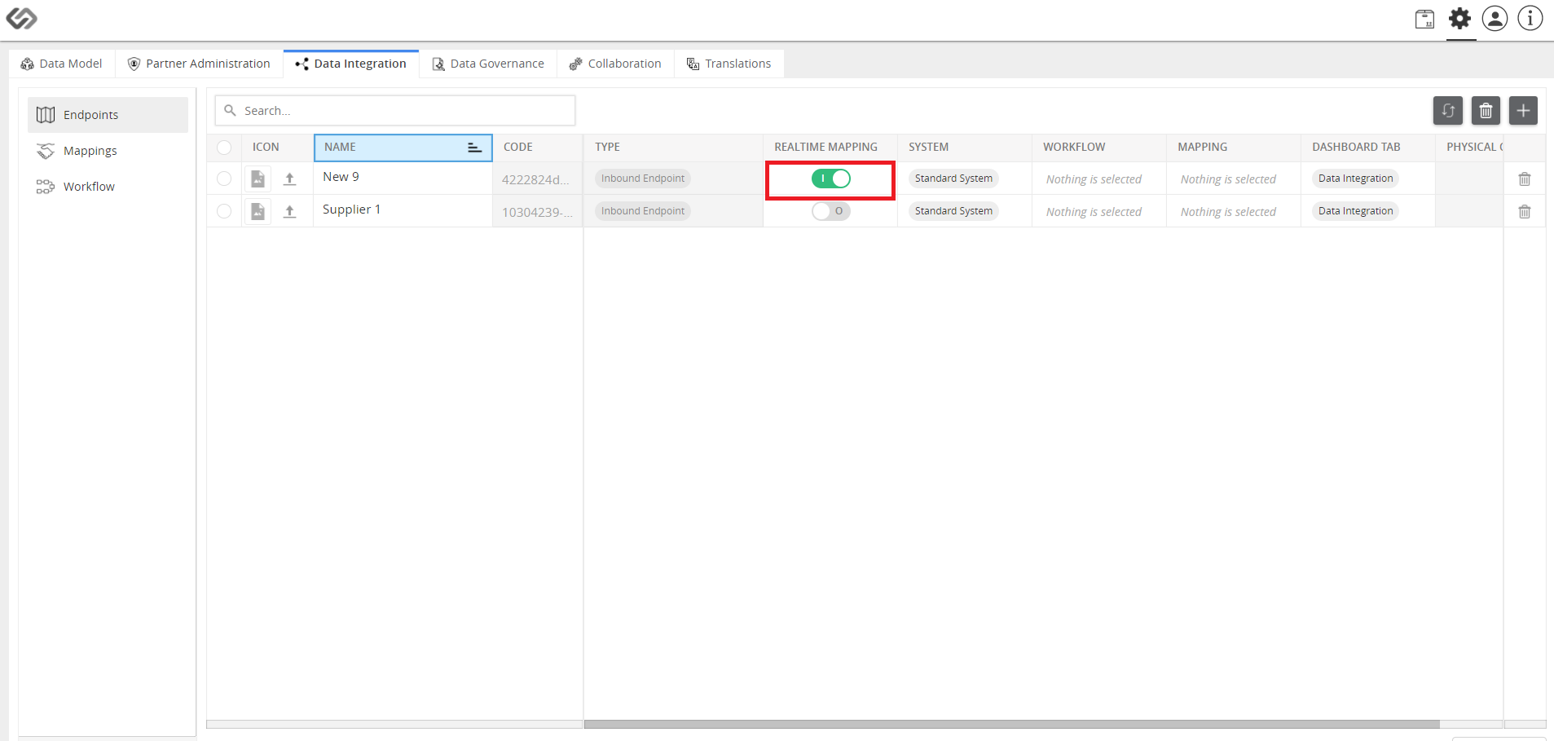
Task: Toggle Realtime Mapping off for New 9
Action: (830, 179)
